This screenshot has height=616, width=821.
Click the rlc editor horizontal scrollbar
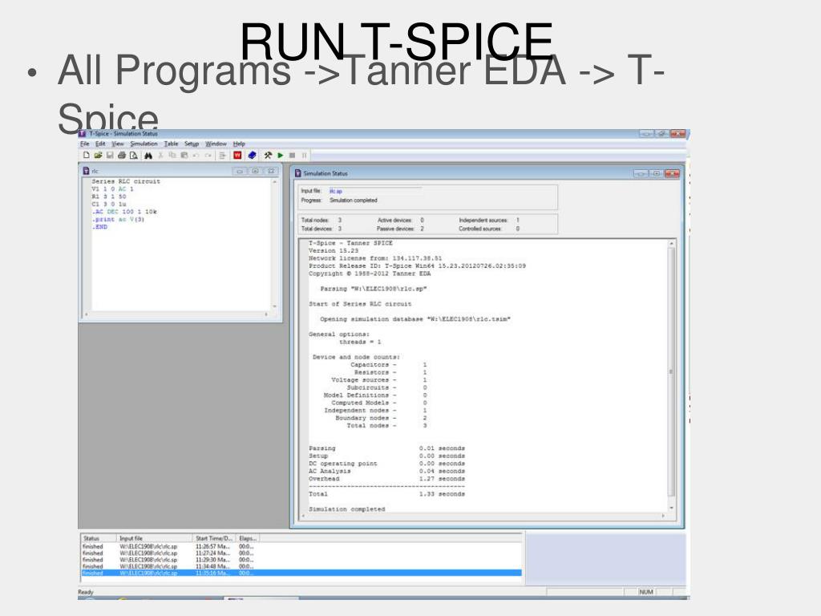(x=176, y=314)
